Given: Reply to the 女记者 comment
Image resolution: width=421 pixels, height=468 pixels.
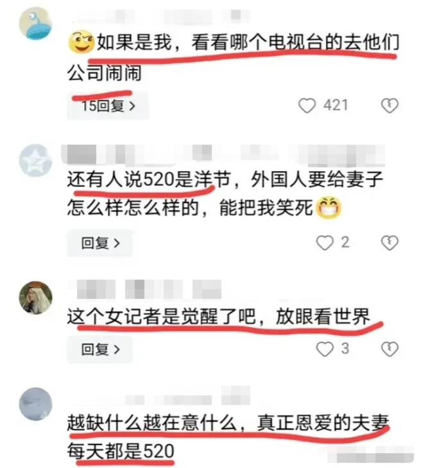Looking at the screenshot, I should point(100,349).
